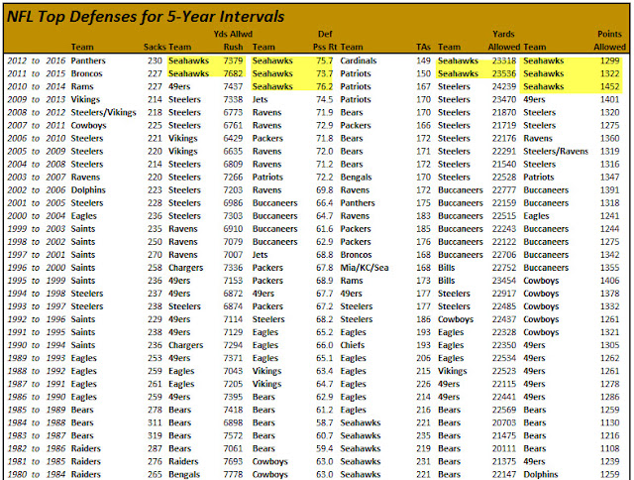The image size is (634, 480).
Task: Select the 'Yards Allowed' column header
Action: click(x=503, y=41)
